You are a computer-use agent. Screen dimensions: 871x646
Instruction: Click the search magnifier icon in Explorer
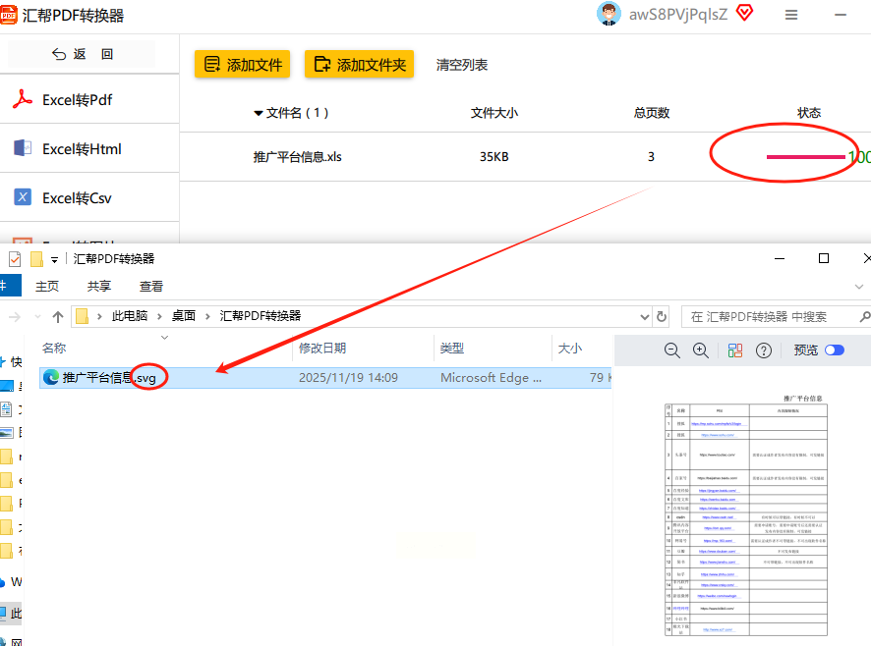tap(865, 317)
